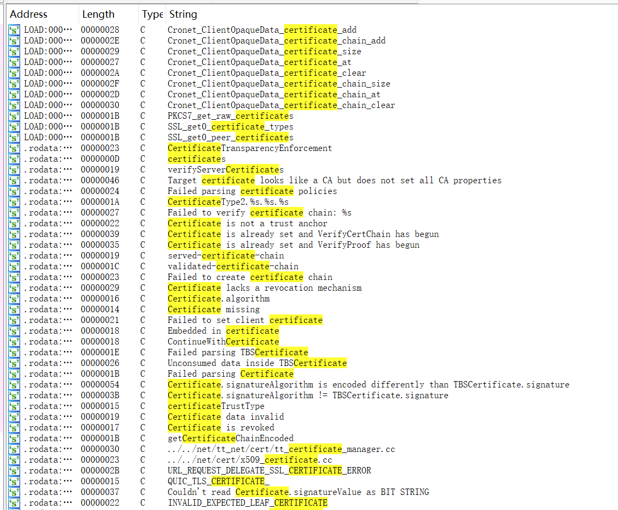The height and width of the screenshot is (510, 618).
Task: Select 'Failed parsing certificate policies' string
Action: pyautogui.click(x=252, y=191)
